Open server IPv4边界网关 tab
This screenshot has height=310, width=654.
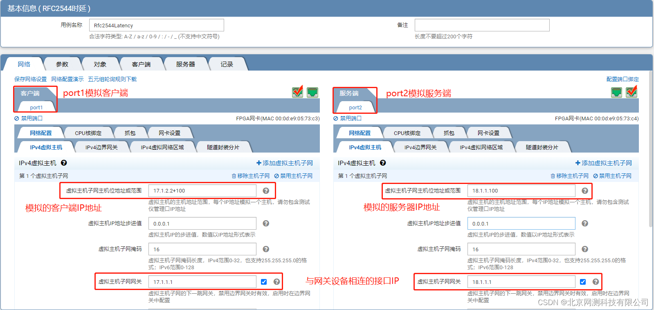(420, 147)
